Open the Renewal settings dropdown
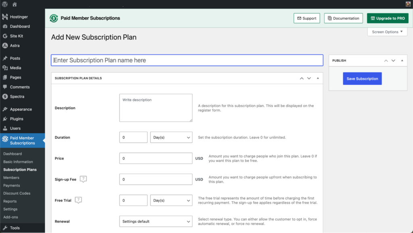 tap(156, 221)
